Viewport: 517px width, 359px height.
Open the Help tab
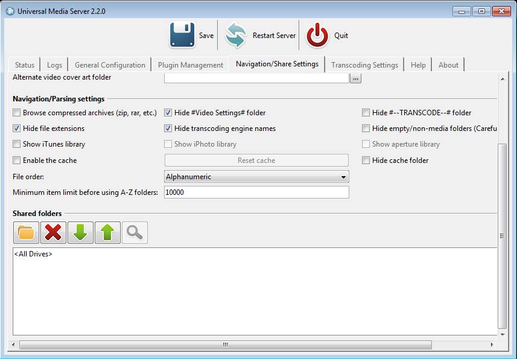point(418,65)
